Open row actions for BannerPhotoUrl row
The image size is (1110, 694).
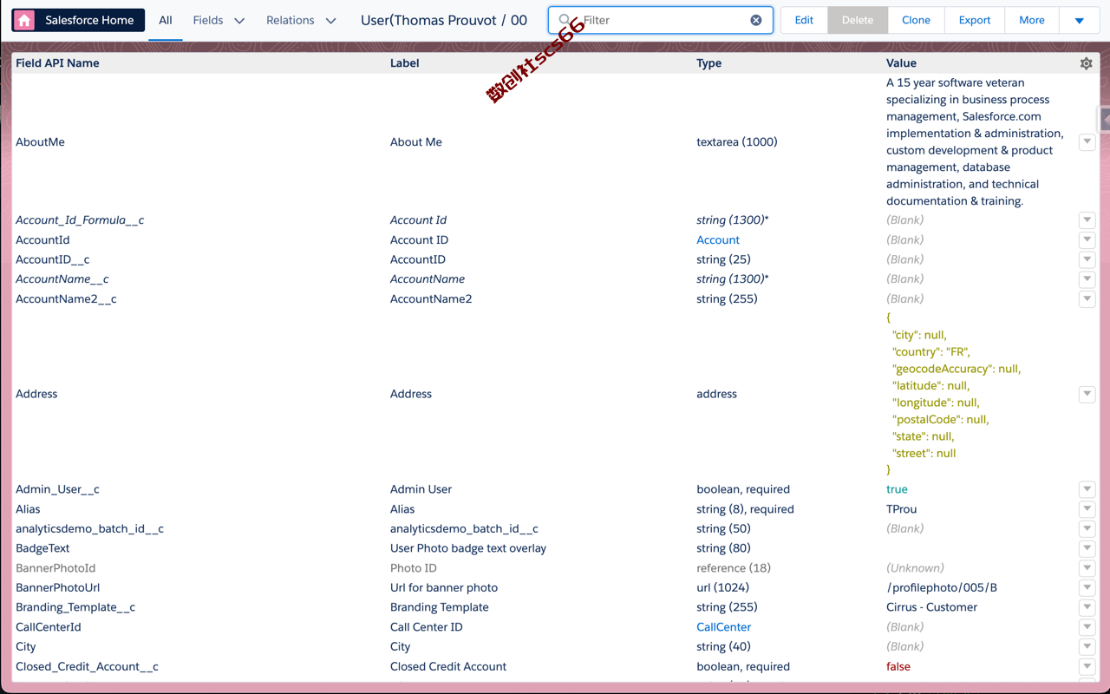[x=1087, y=587]
